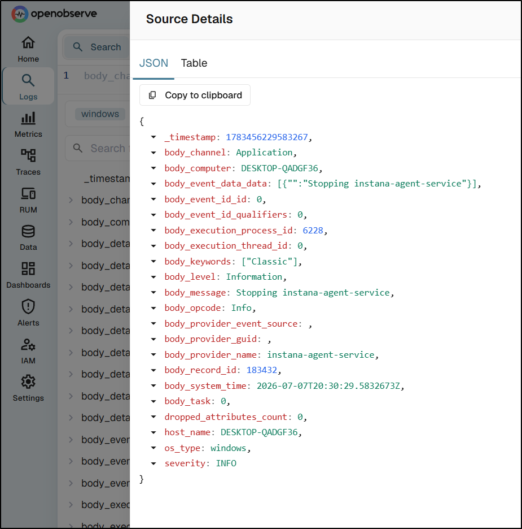Click the severity value INFO
This screenshot has height=529, width=522.
coord(226,463)
